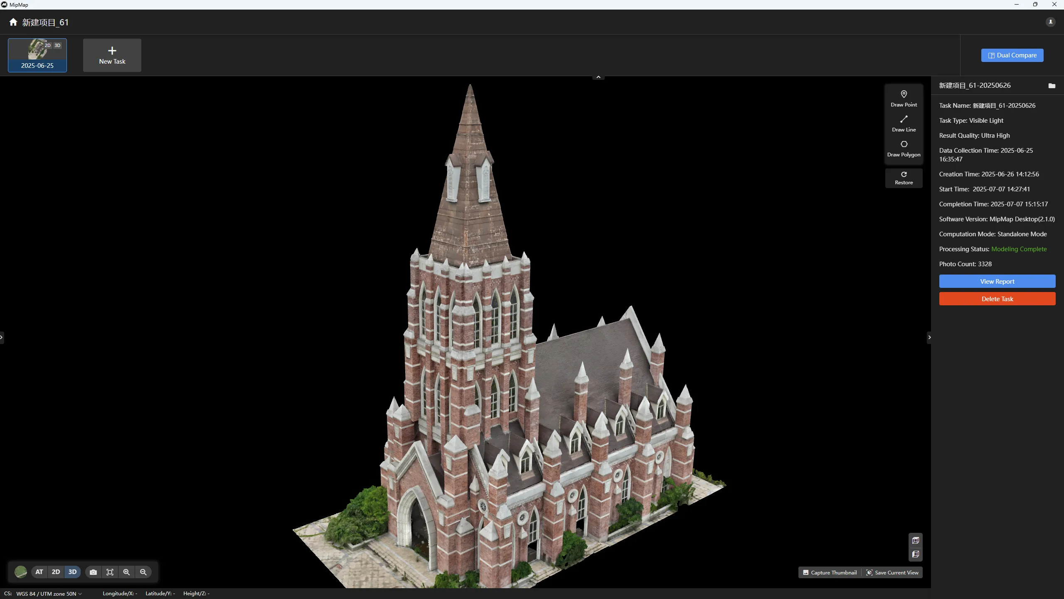The height and width of the screenshot is (599, 1064).
Task: Open the task folder icon
Action: coord(1052,86)
